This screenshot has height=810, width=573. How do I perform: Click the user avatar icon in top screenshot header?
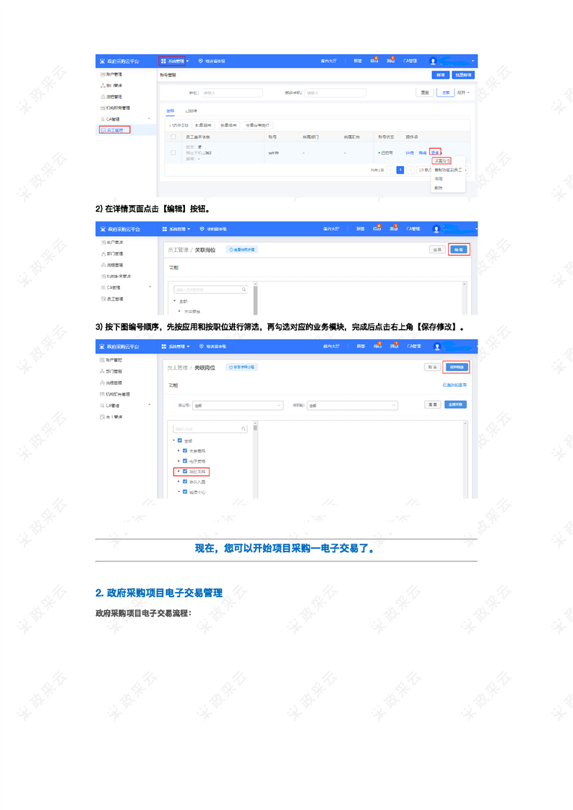click(434, 61)
